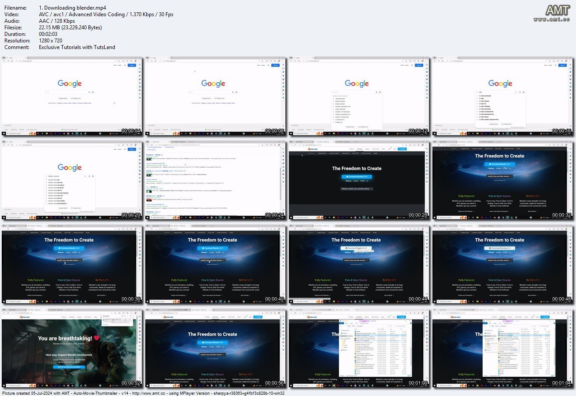Click the Google search box in the 00:00:08 frame

point(213,92)
